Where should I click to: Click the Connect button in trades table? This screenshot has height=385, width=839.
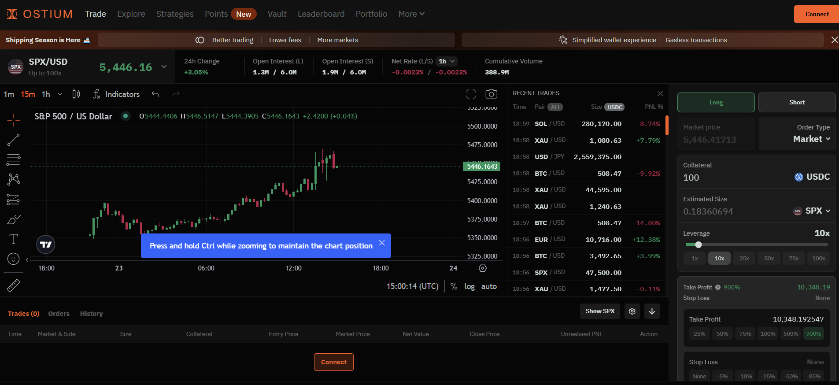pyautogui.click(x=333, y=362)
